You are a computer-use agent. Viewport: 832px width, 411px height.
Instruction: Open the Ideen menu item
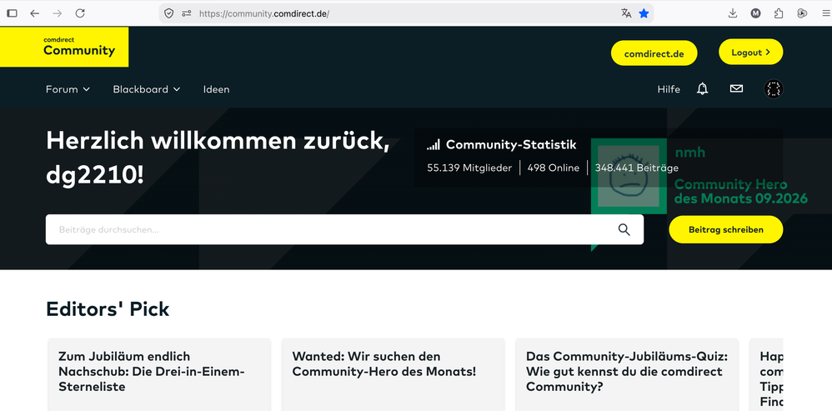[217, 89]
